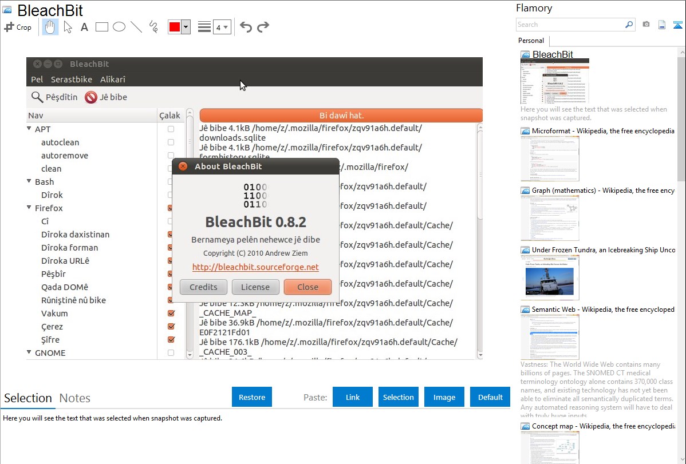Select the freehand scribble tool
The image size is (686, 464).
[153, 27]
